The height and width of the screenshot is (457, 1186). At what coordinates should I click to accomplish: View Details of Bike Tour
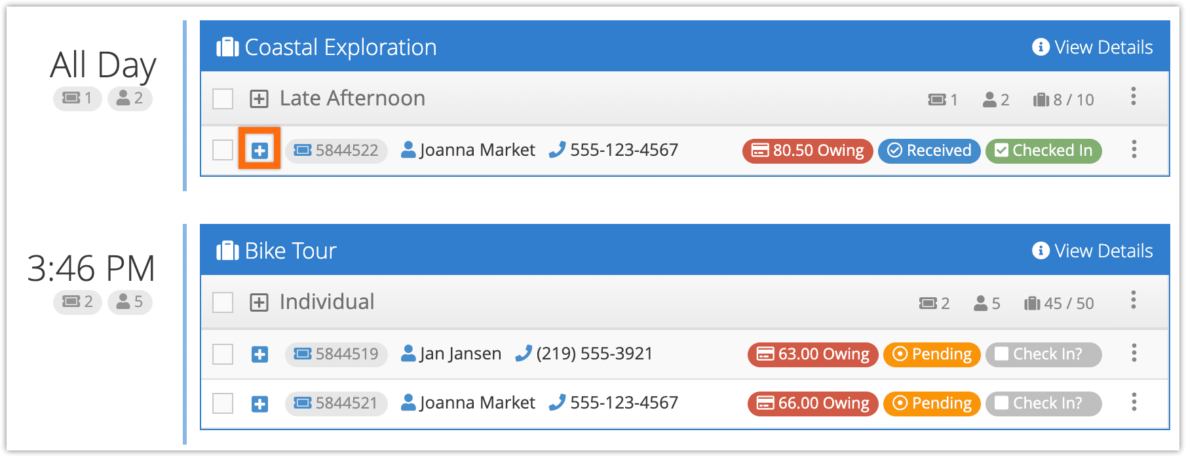click(1092, 251)
